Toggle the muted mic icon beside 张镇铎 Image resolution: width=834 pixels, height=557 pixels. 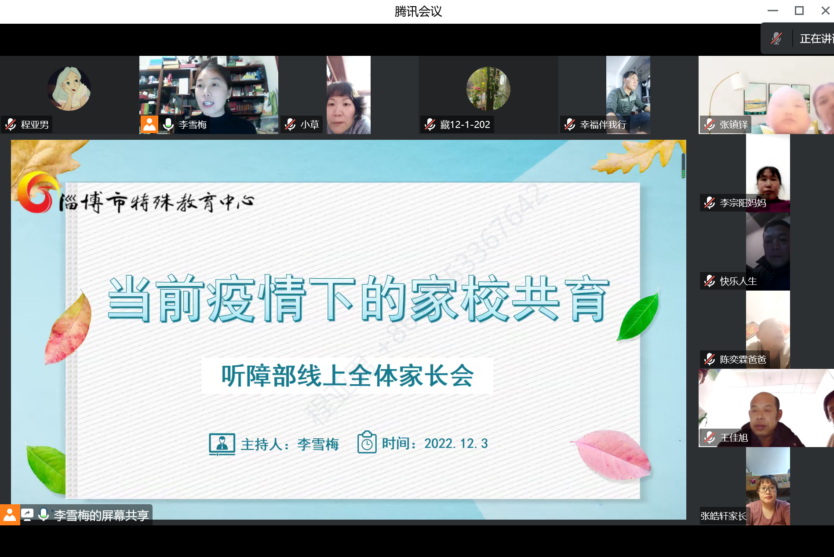(x=710, y=125)
